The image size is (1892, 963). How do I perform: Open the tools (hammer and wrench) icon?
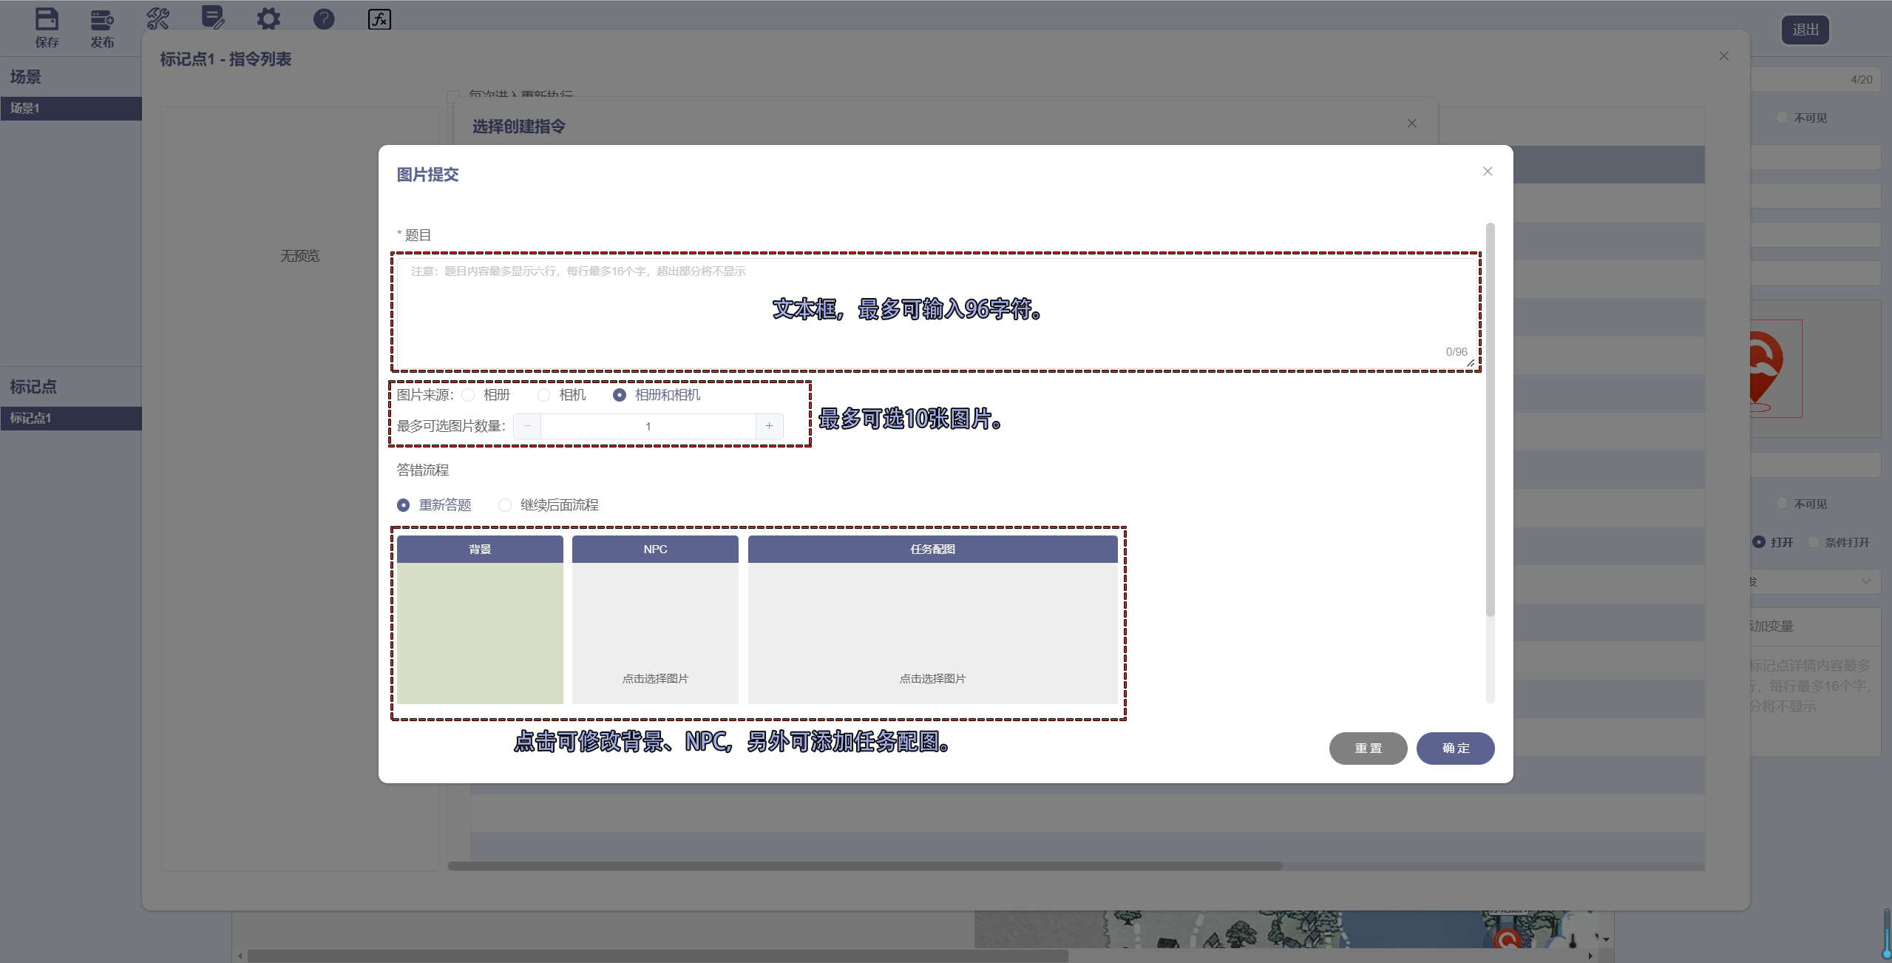157,18
